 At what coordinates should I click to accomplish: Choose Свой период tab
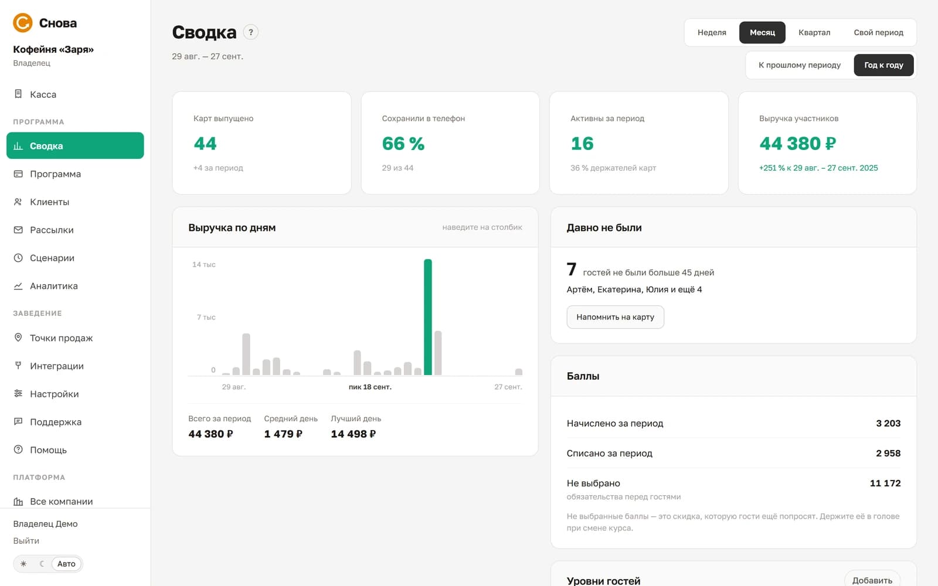point(878,32)
